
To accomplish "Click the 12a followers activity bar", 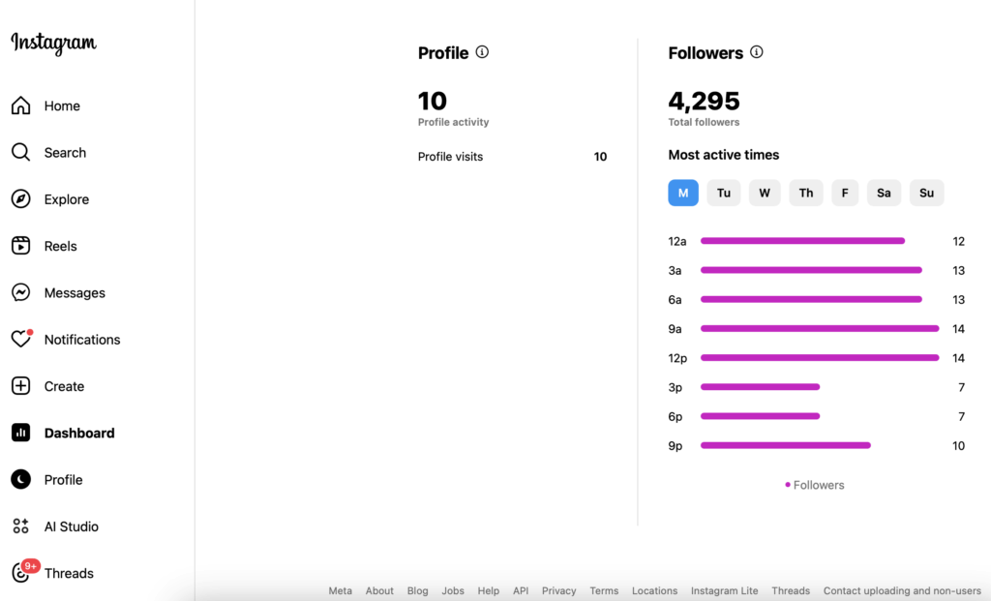I will 801,241.
